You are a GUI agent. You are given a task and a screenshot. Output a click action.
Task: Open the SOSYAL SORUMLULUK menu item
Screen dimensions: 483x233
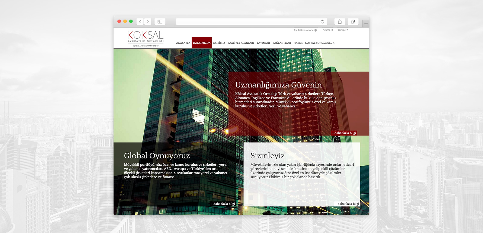point(320,43)
